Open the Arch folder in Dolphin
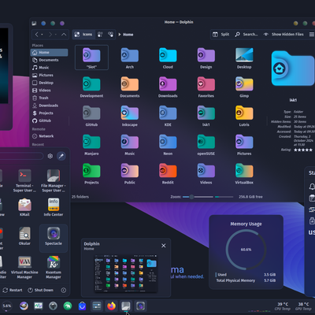Image resolution: width=315 pixels, height=315 pixels. point(130,58)
